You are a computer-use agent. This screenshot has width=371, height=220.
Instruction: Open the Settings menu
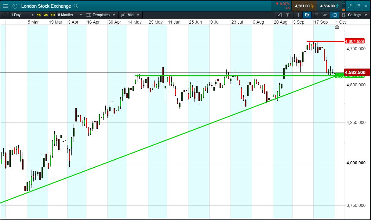point(354,15)
